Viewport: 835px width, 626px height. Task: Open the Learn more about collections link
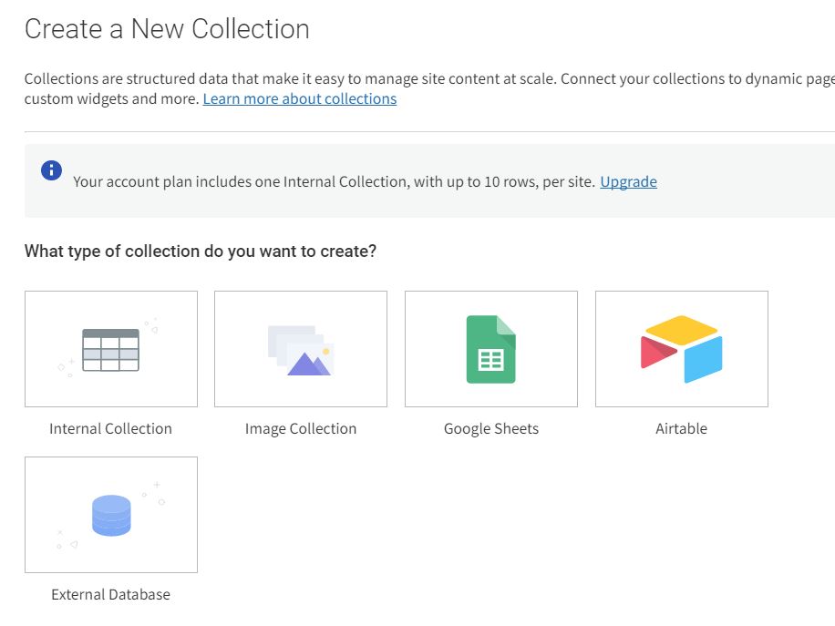[x=300, y=99]
